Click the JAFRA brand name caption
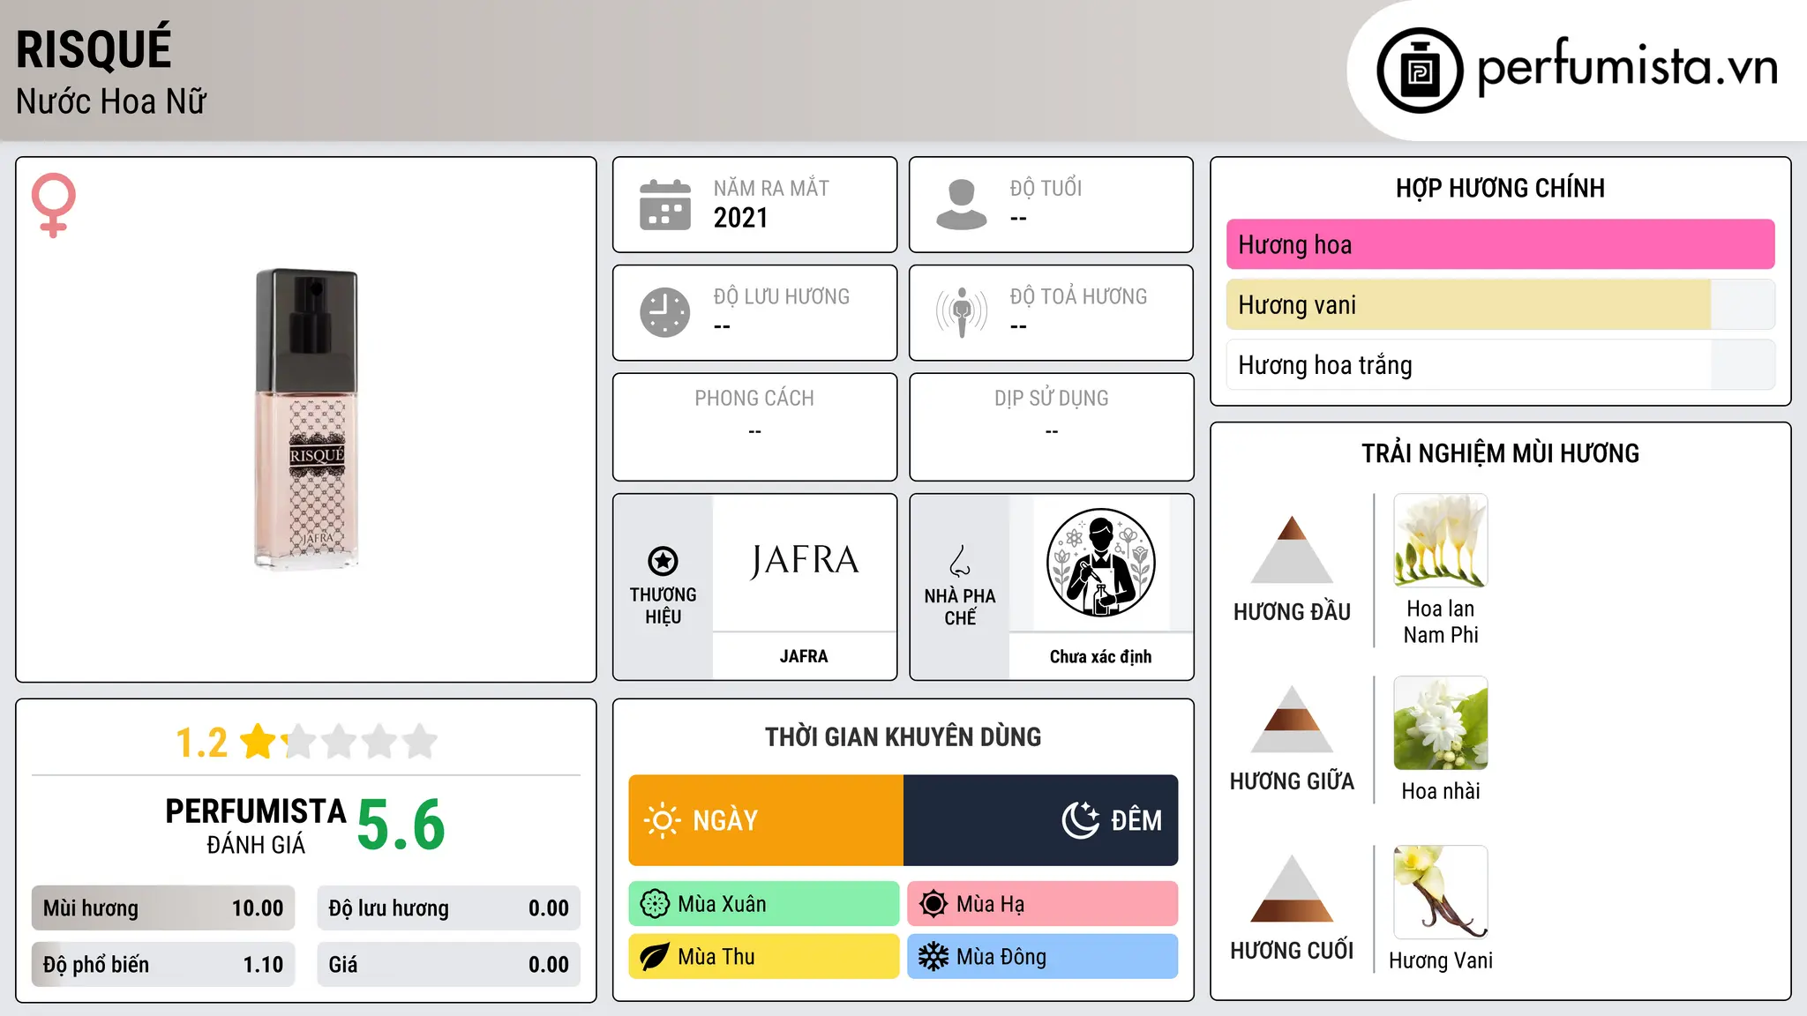 coord(804,656)
